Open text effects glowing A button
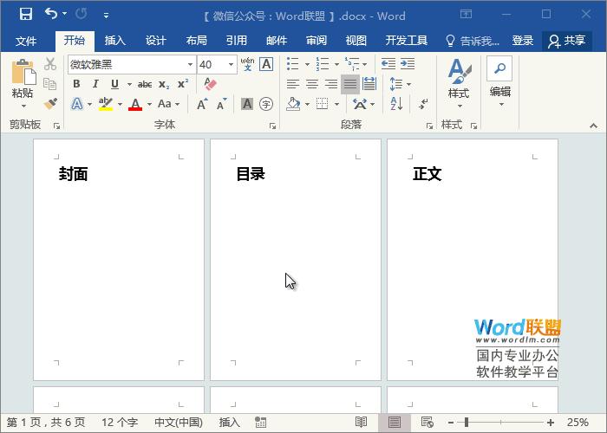607x433 pixels. [x=77, y=104]
